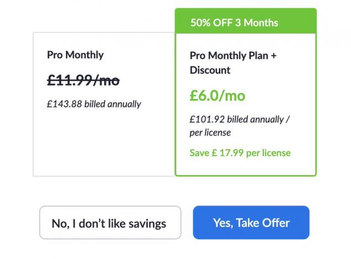Click Save £ 17.99 per license text

tap(240, 153)
